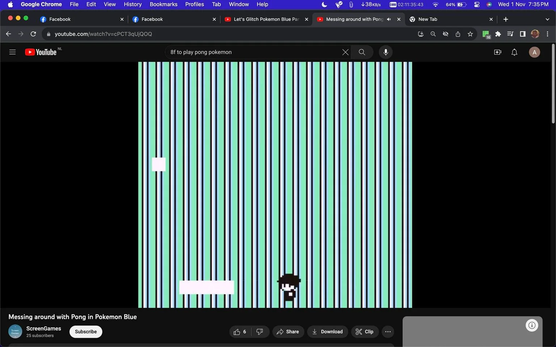Image resolution: width=556 pixels, height=347 pixels.
Task: Expand the tab search chevron
Action: [547, 19]
